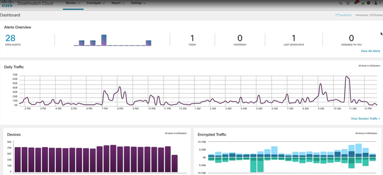The image size is (383, 175).
Task: Click the 7GB axis label
Action: 15,75
